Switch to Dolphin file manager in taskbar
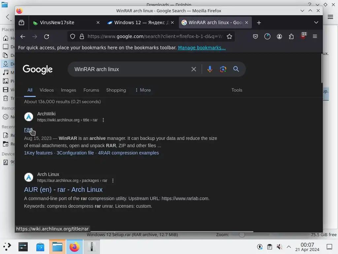Viewport: 338px width, 254px height. pyautogui.click(x=57, y=247)
